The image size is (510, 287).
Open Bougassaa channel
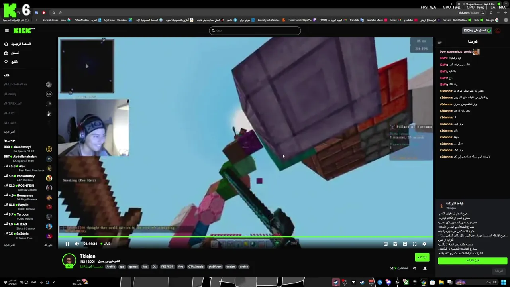pyautogui.click(x=28, y=197)
